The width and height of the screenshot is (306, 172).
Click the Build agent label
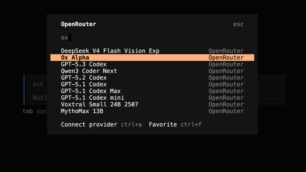pos(40,98)
